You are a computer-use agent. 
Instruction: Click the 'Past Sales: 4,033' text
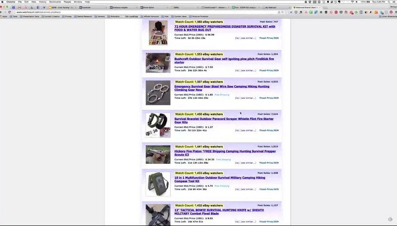(267, 82)
